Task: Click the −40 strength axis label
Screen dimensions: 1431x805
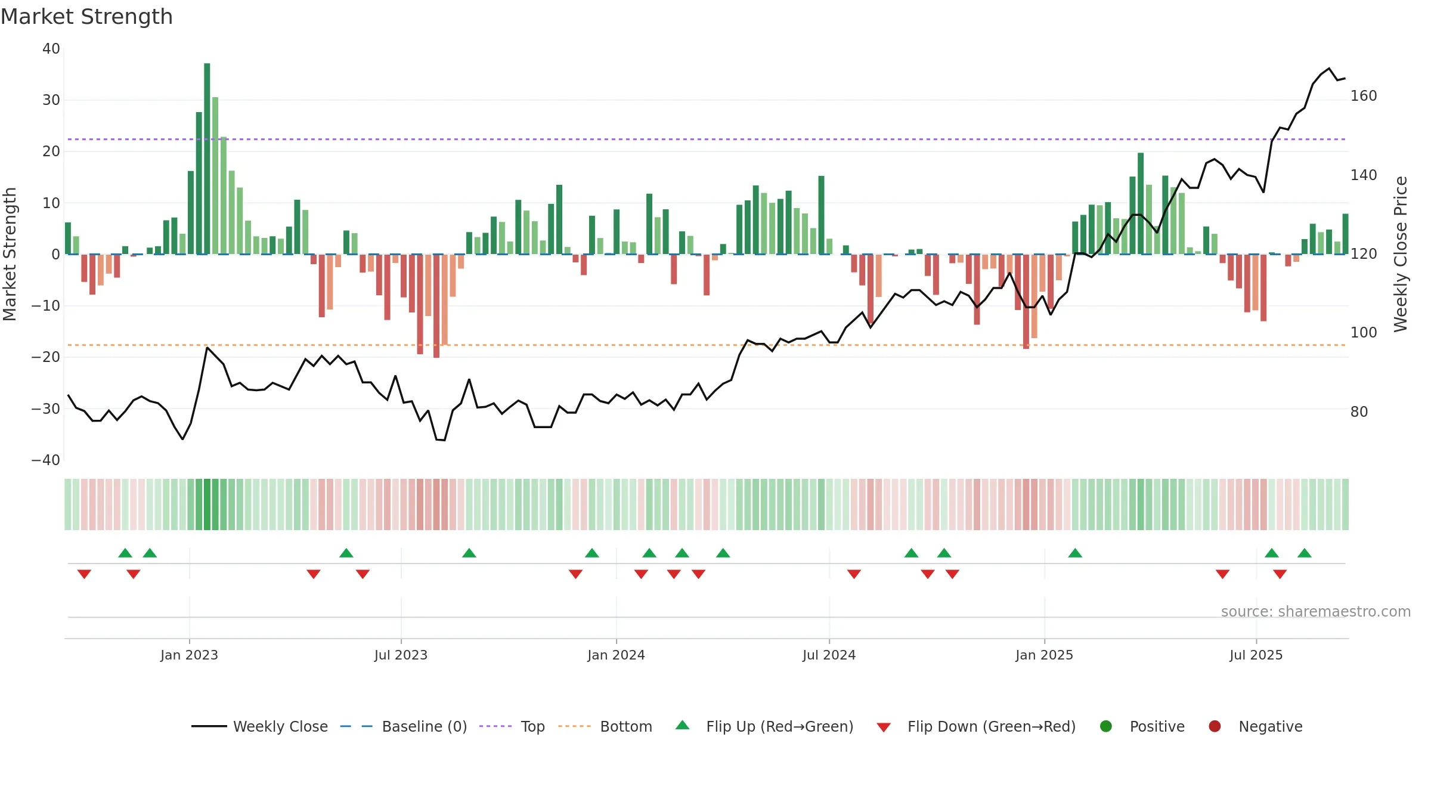Action: [46, 460]
